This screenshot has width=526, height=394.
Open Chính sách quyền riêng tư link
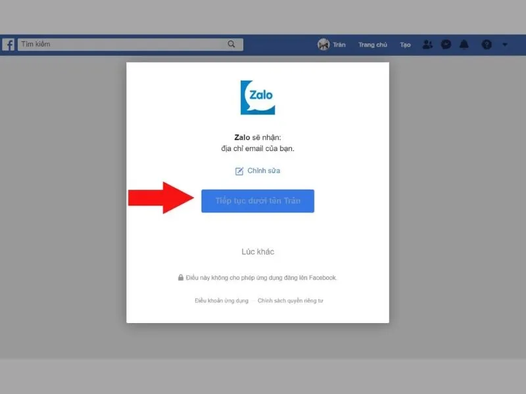tap(291, 301)
